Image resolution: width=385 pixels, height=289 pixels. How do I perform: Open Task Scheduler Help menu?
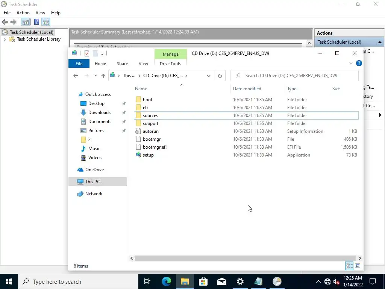tap(56, 13)
